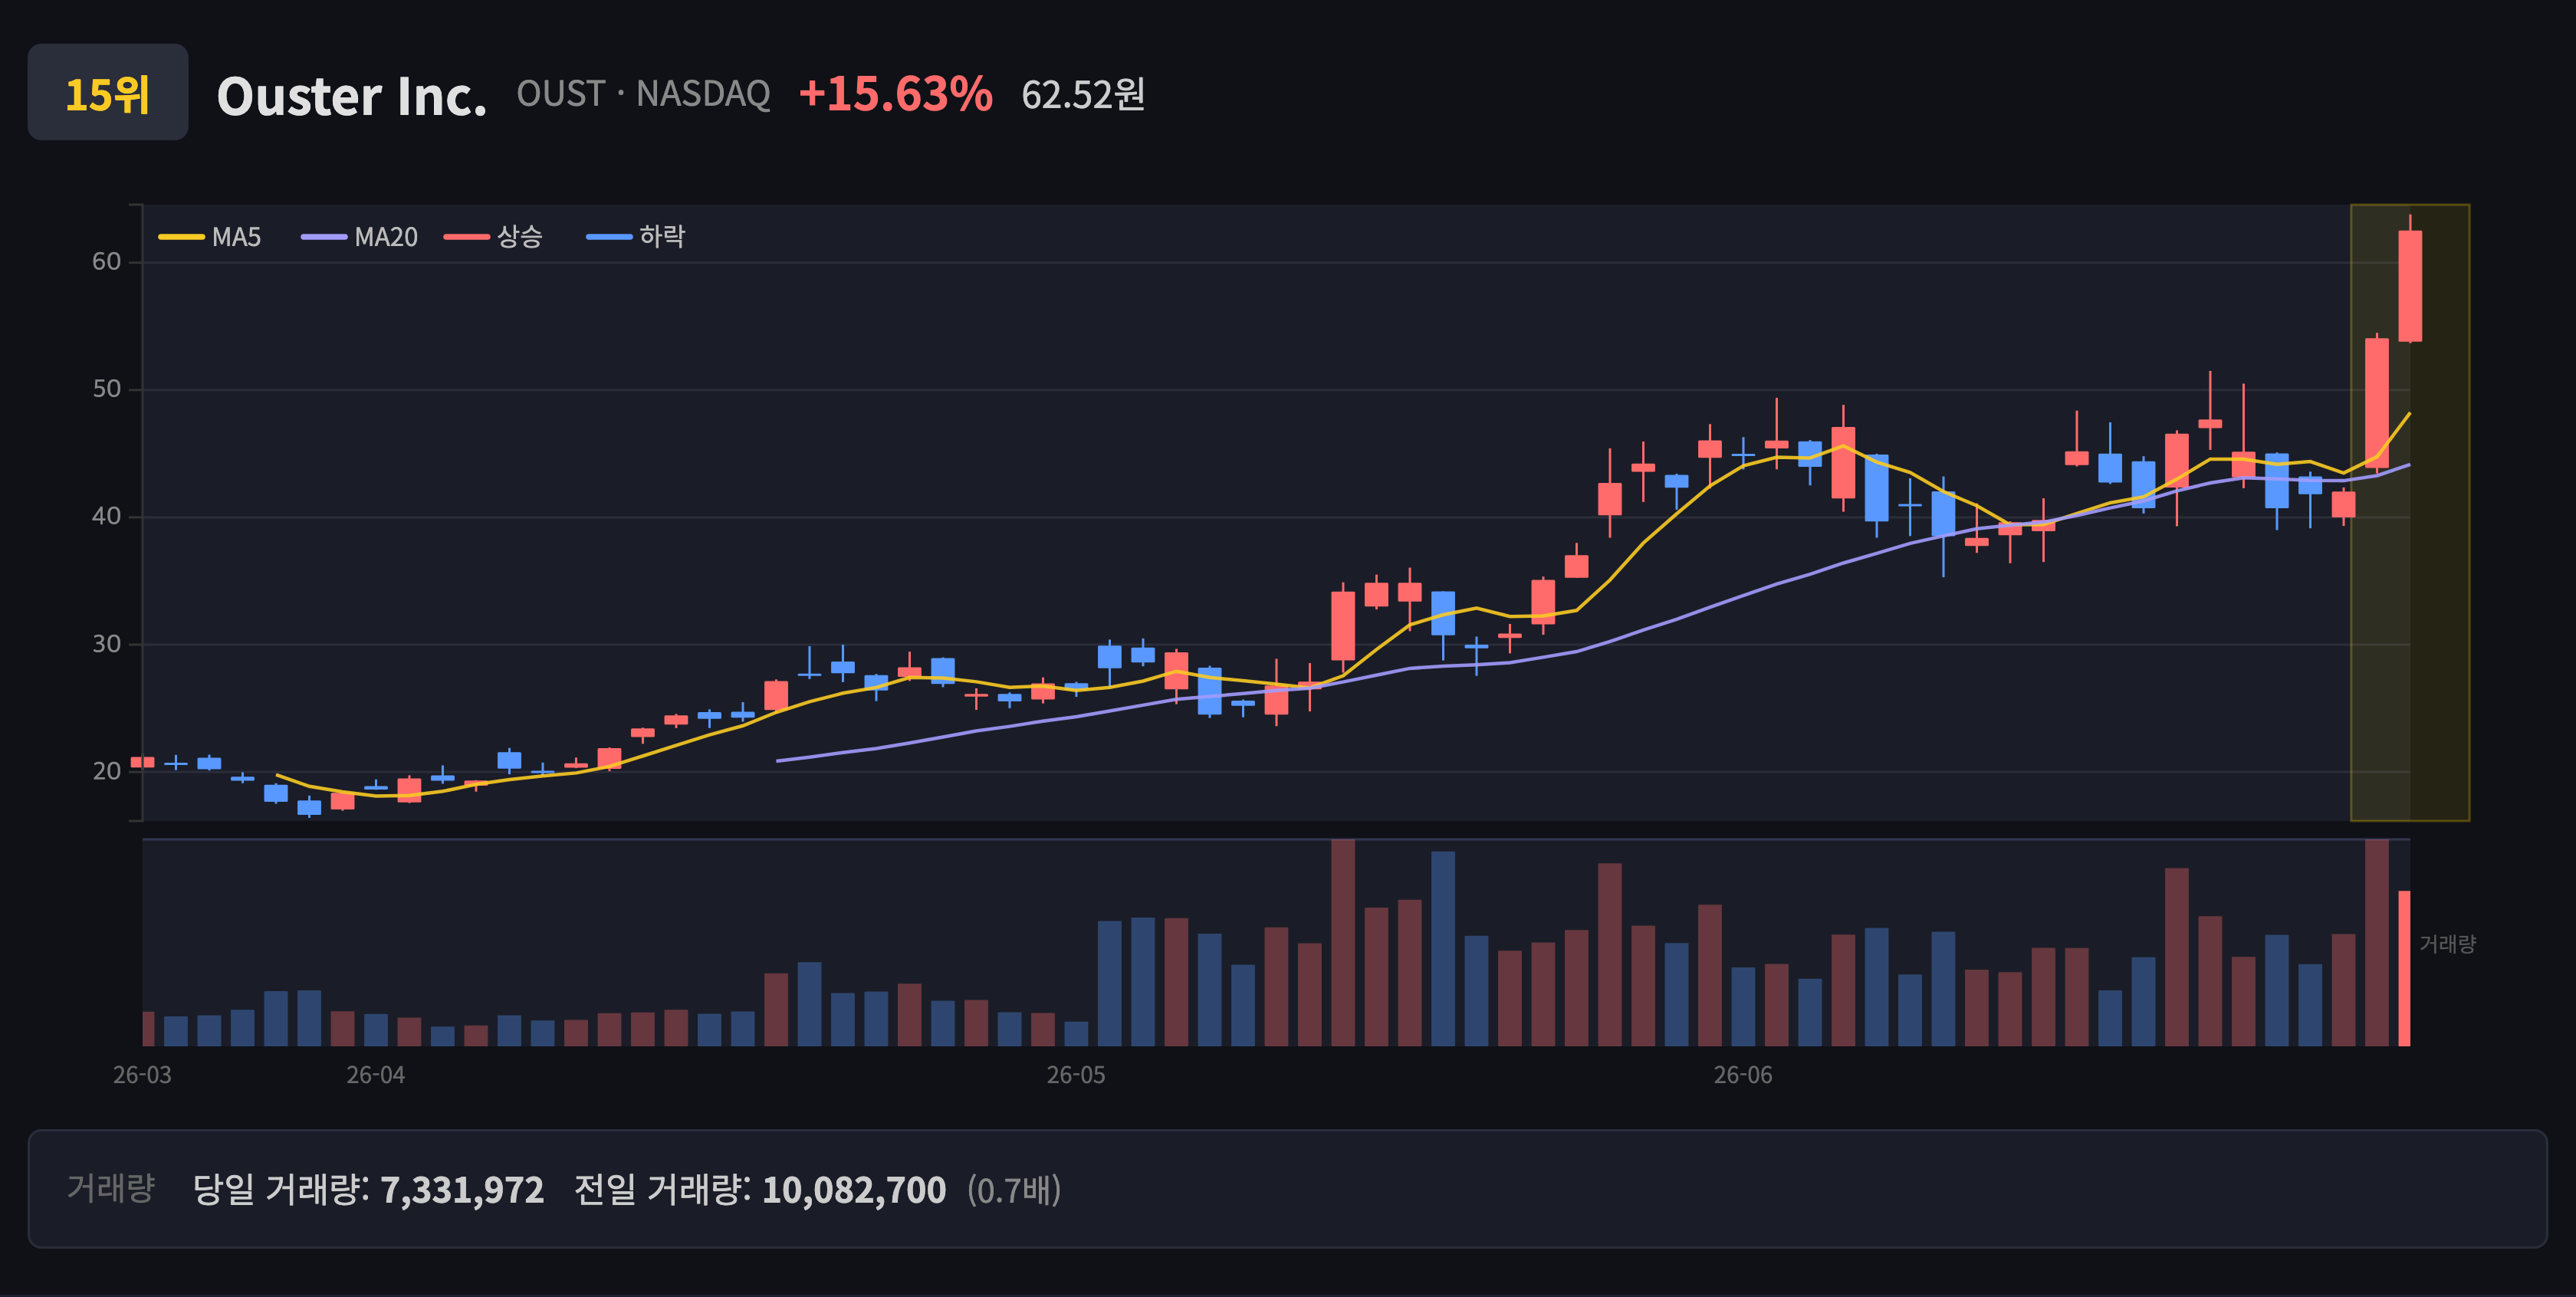
Task: Click the 62.52원 price value
Action: [1083, 95]
